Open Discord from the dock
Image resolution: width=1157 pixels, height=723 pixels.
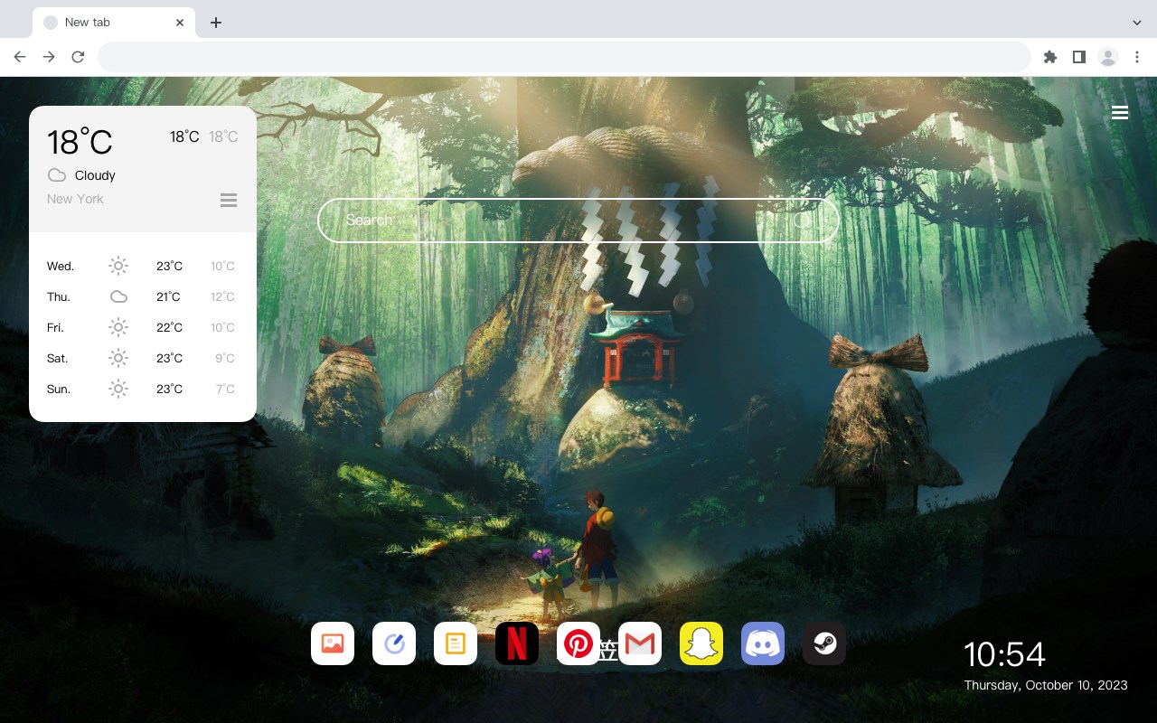point(763,643)
